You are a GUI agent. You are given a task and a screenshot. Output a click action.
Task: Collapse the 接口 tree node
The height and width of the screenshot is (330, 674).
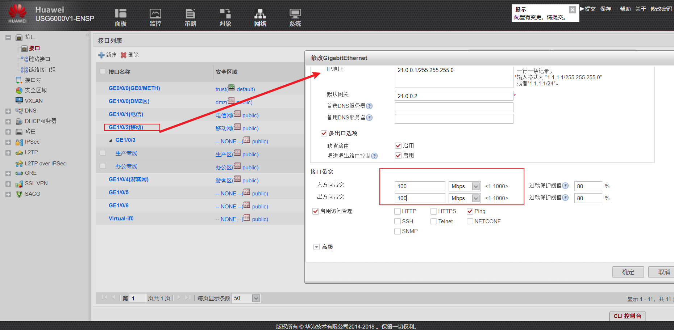8,37
